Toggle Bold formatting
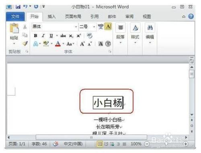201x153 pixels. point(35,36)
